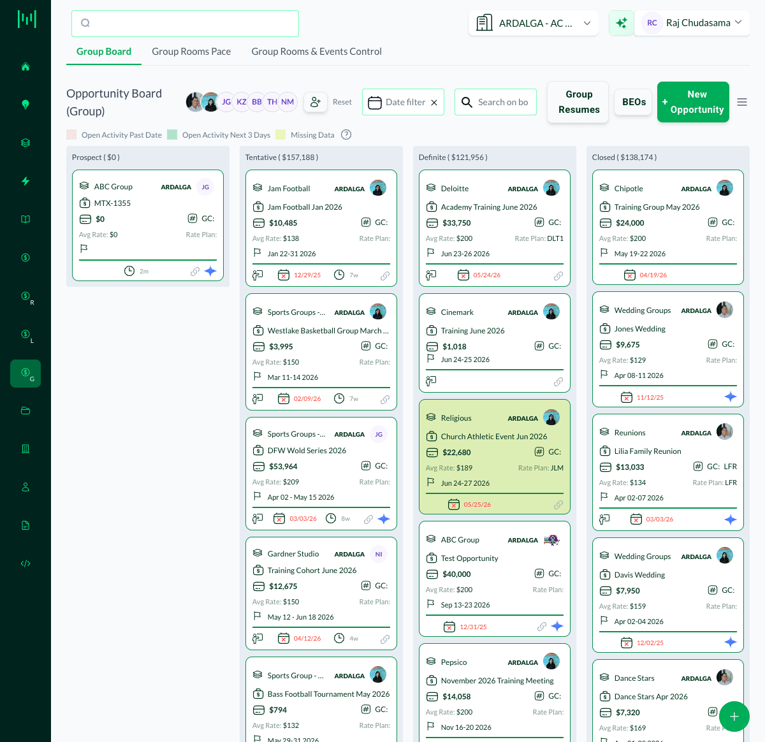Click the BEOs button

coord(634,102)
